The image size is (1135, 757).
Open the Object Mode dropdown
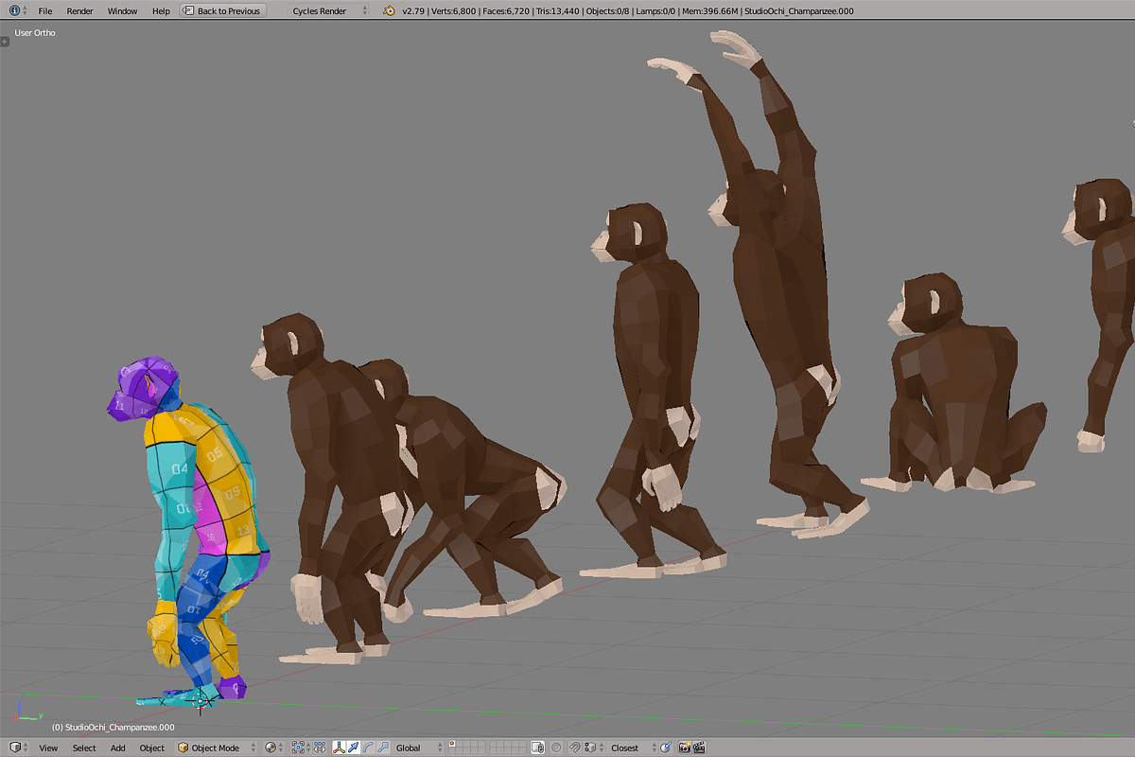point(216,748)
